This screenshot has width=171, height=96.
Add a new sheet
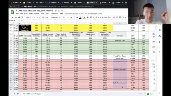[x=14, y=94]
